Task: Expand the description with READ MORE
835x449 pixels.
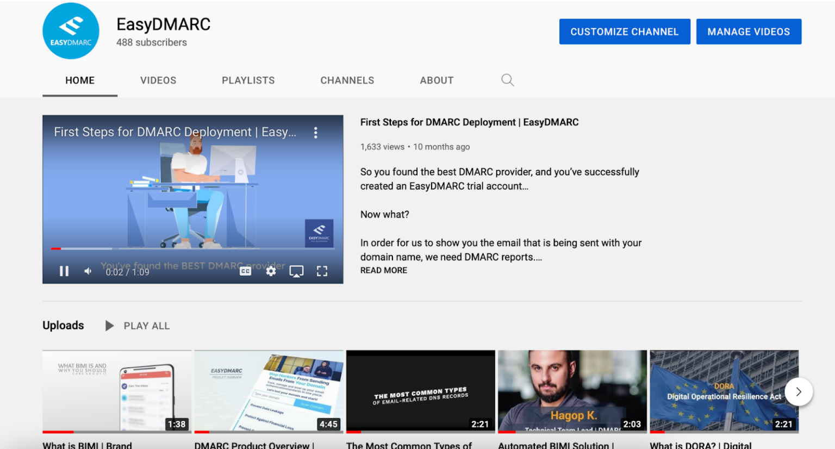Action: 383,270
